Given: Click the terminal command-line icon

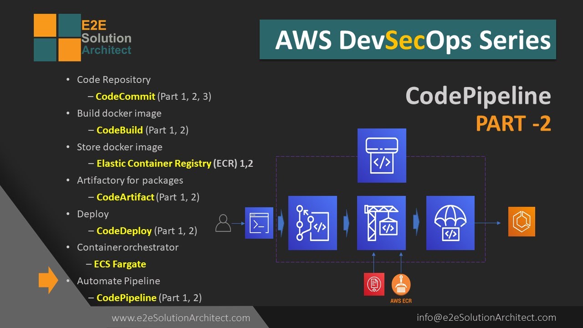Looking at the screenshot, I should (259, 223).
